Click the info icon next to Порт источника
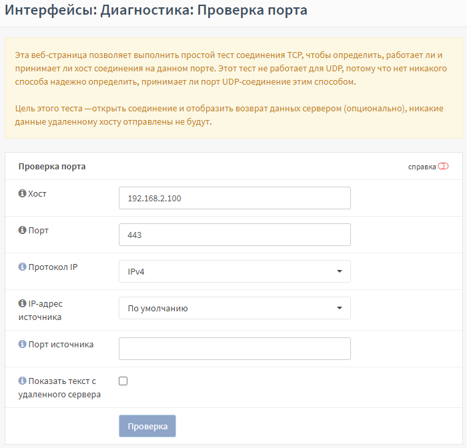 pos(22,345)
